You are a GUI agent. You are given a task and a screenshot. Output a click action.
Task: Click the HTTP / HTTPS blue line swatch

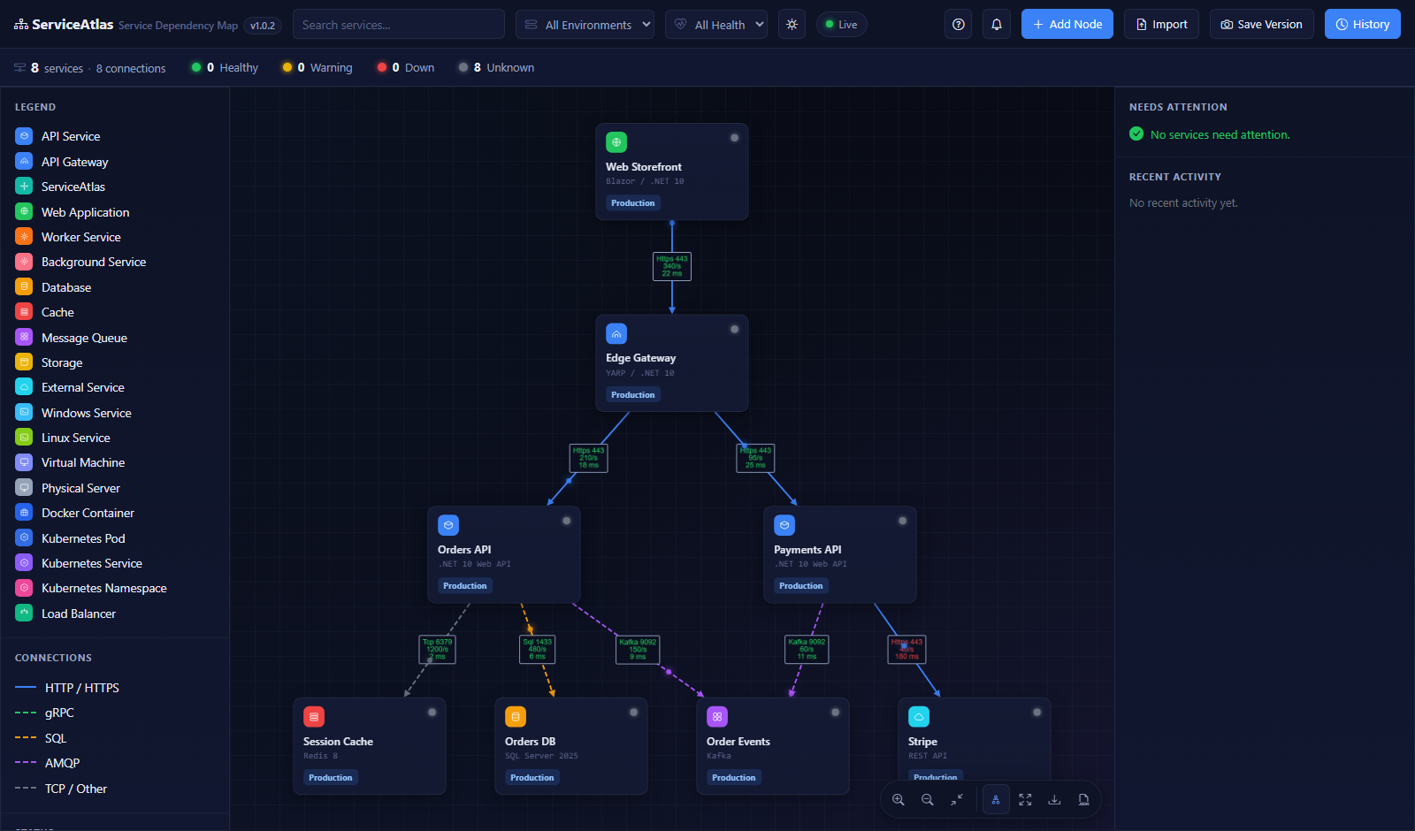tap(26, 688)
